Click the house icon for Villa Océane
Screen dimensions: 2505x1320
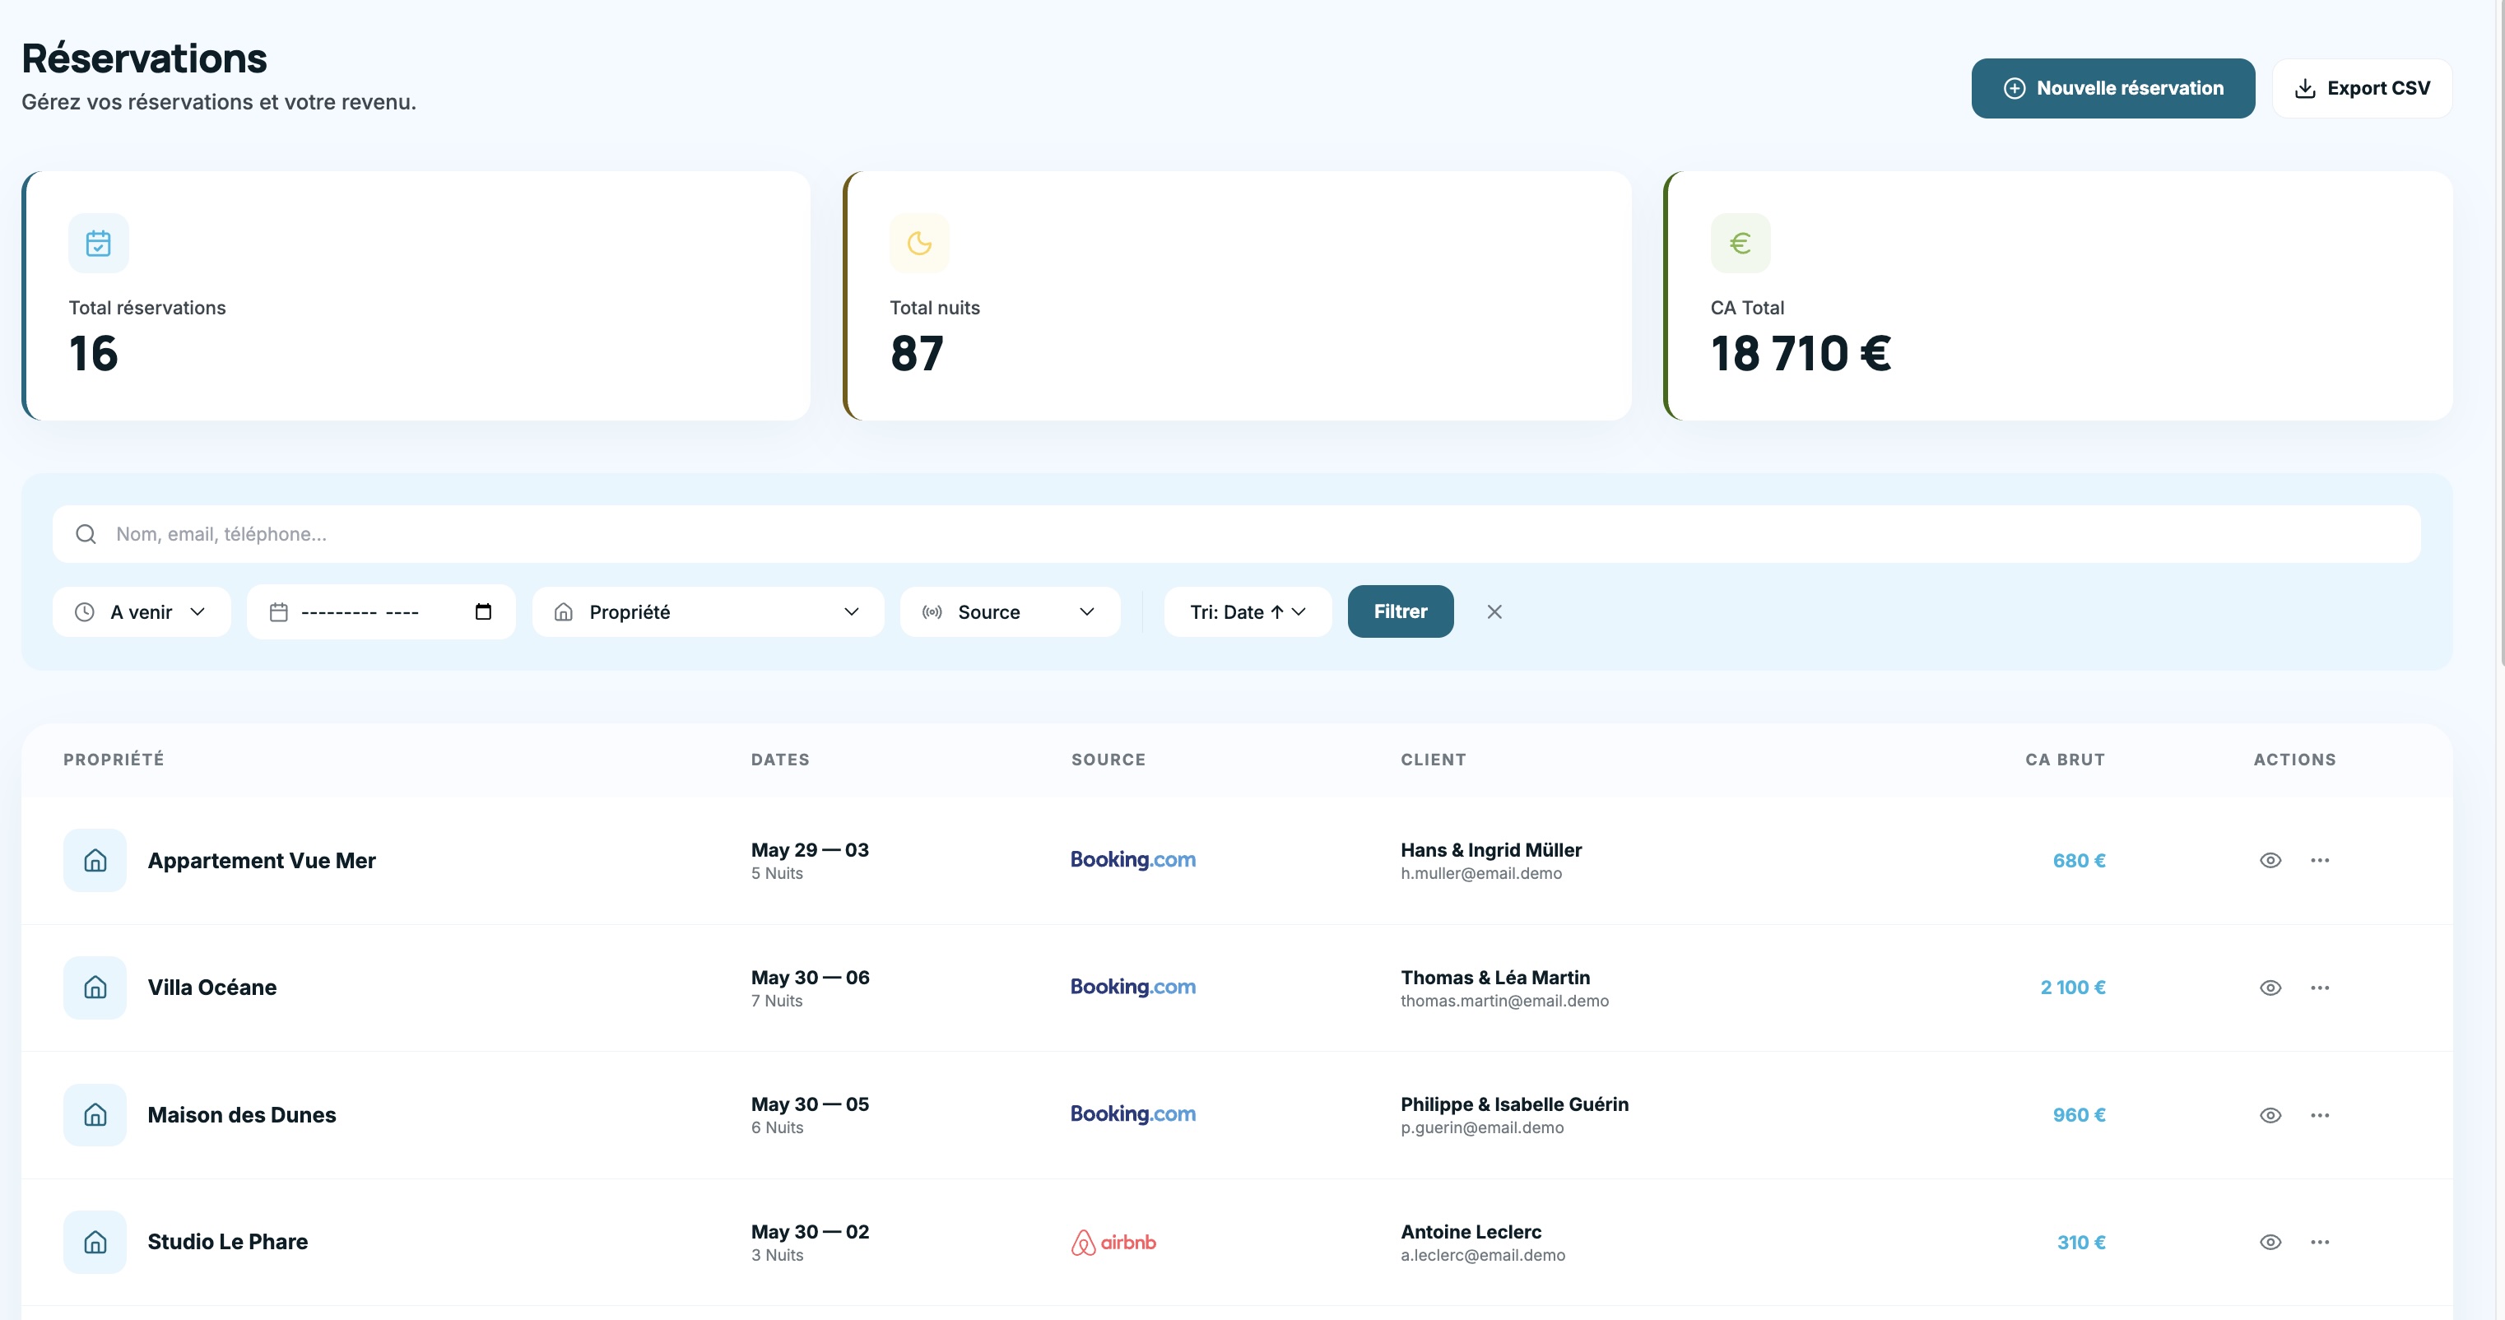(95, 988)
